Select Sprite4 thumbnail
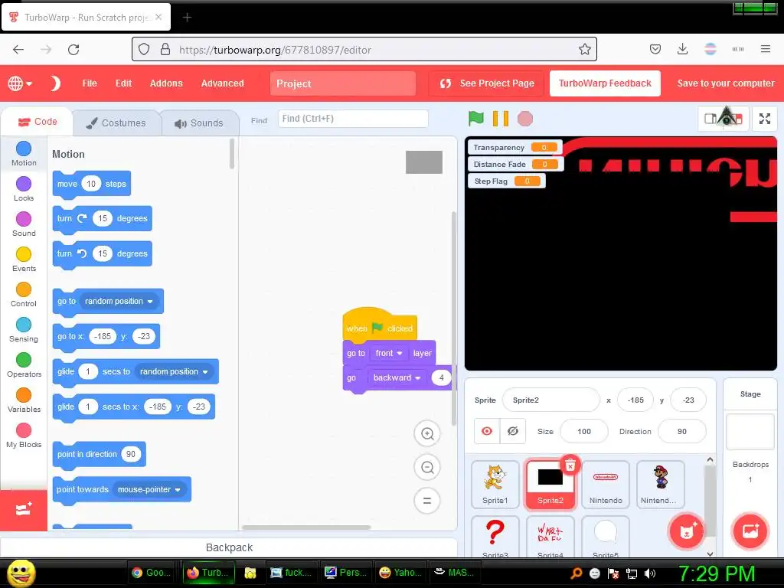784x588 pixels. (x=550, y=537)
